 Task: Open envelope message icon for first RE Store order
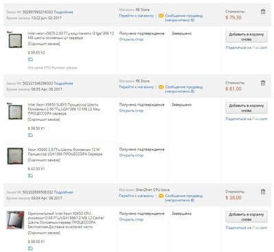161,16
